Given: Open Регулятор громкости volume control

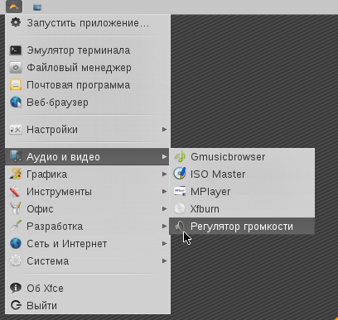Looking at the screenshot, I should point(242,226).
